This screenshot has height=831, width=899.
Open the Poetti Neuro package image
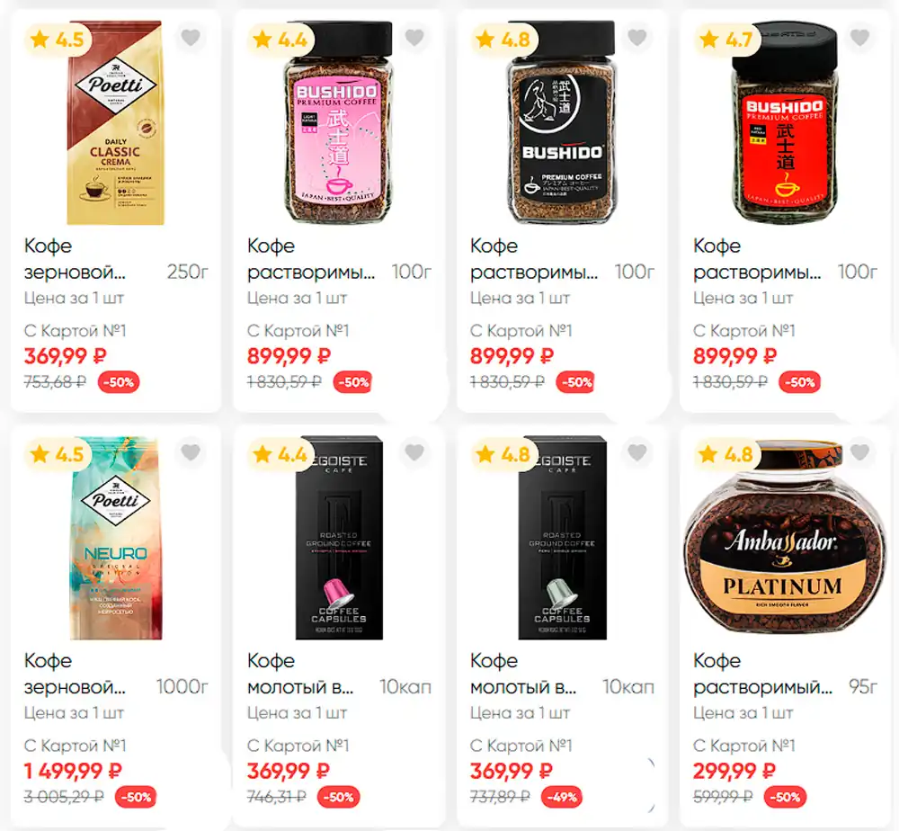tap(115, 538)
